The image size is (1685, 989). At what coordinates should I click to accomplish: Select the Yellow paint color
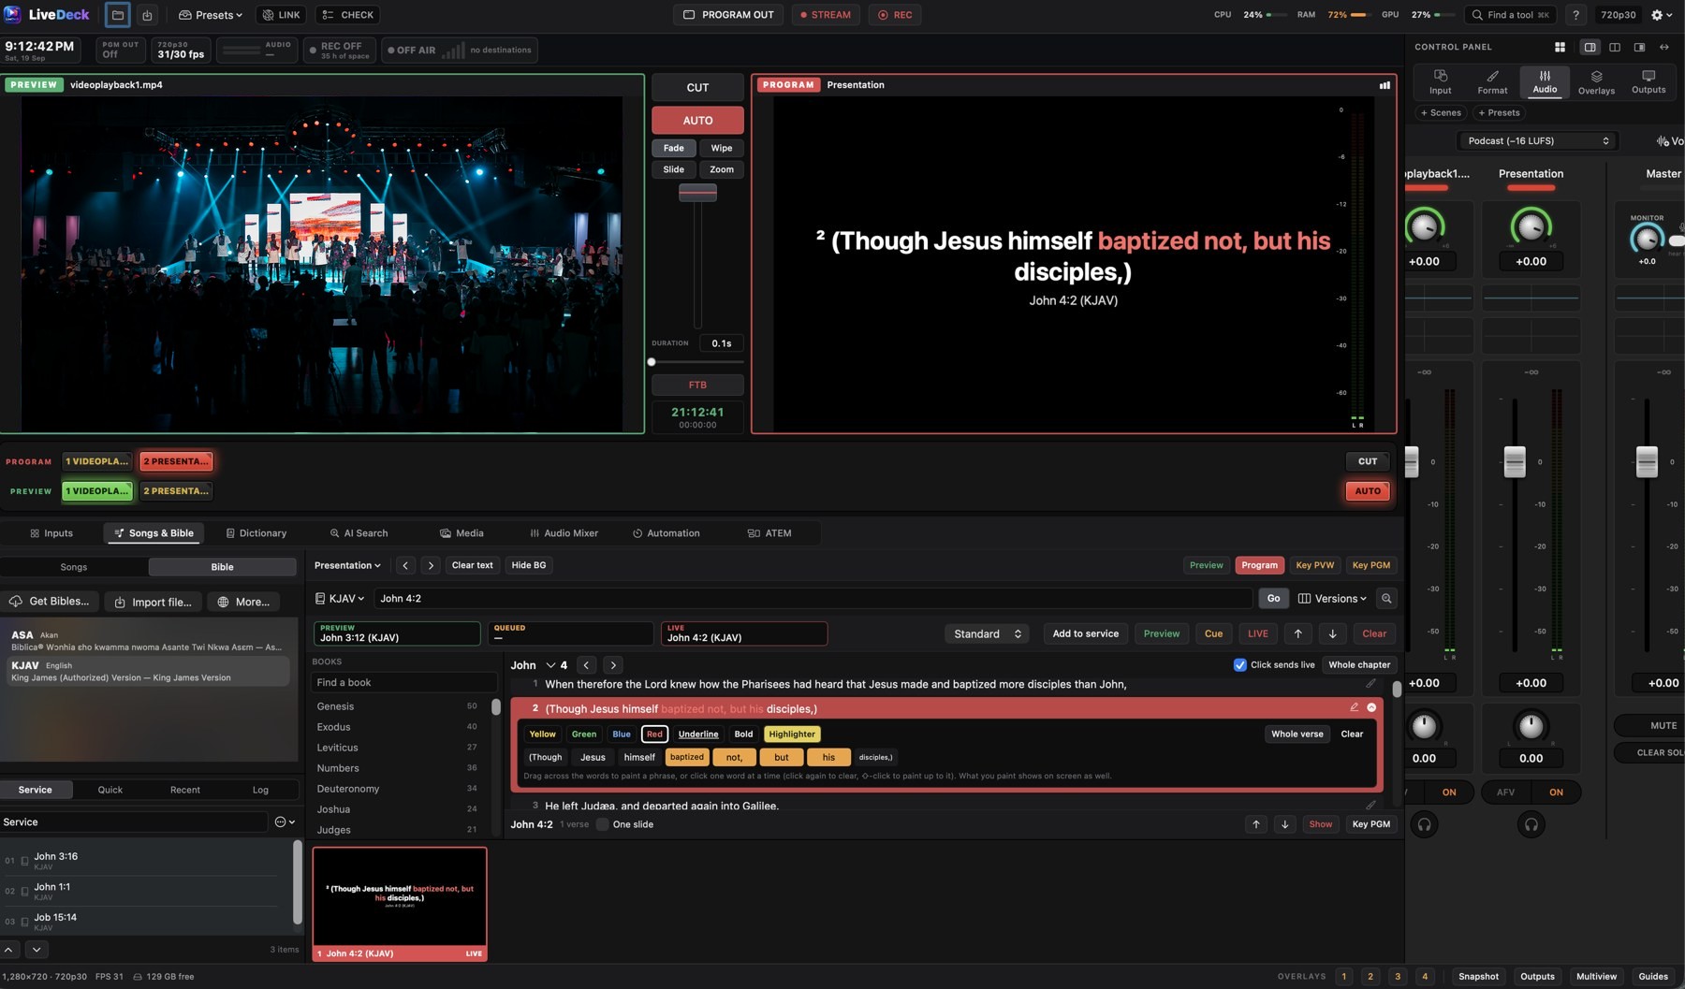click(542, 734)
